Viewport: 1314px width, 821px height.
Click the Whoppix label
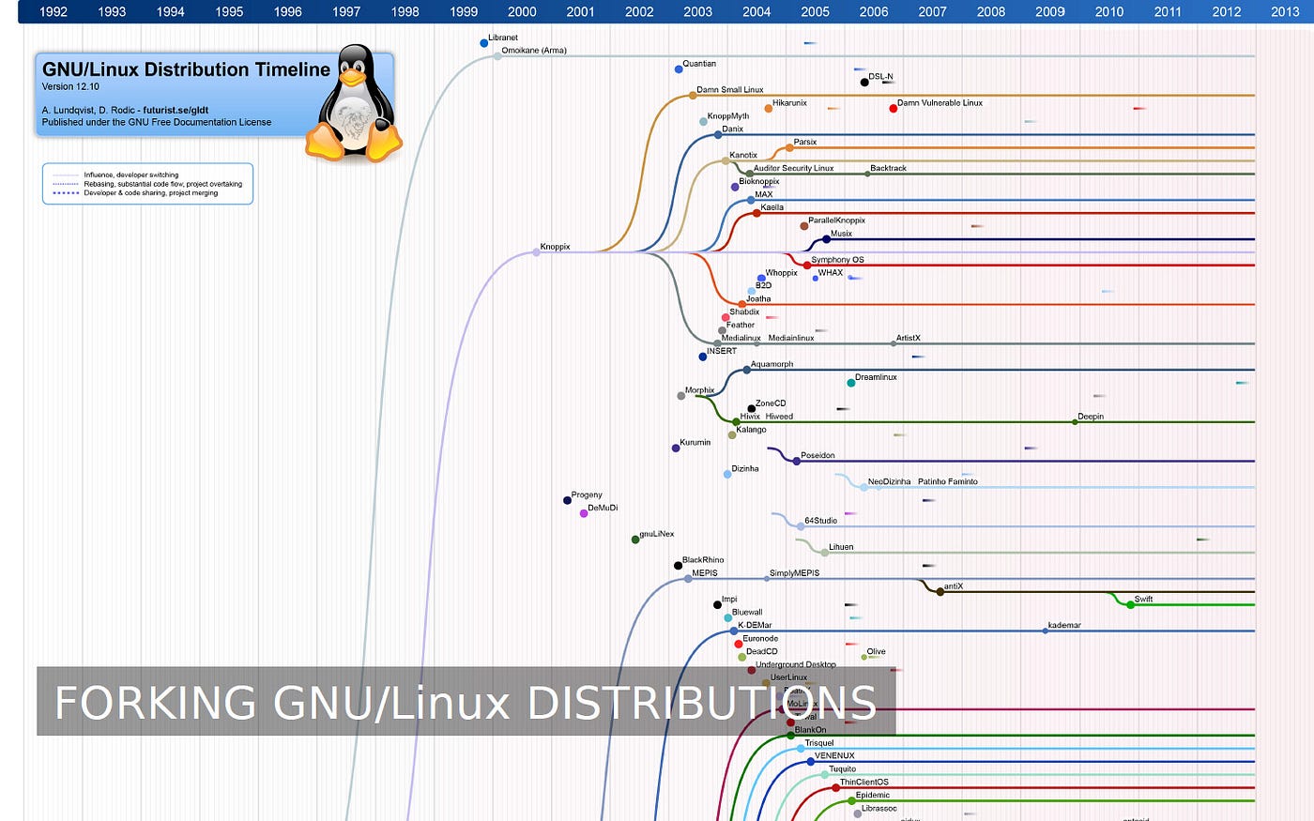coord(781,273)
